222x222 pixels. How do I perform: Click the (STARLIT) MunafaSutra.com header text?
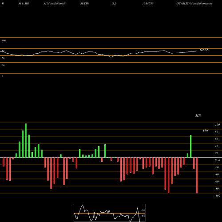[194, 4]
